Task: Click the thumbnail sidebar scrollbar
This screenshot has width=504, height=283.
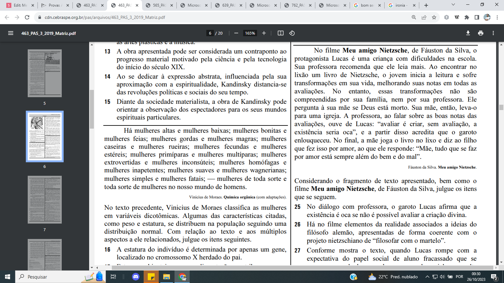Action: [x=92, y=109]
